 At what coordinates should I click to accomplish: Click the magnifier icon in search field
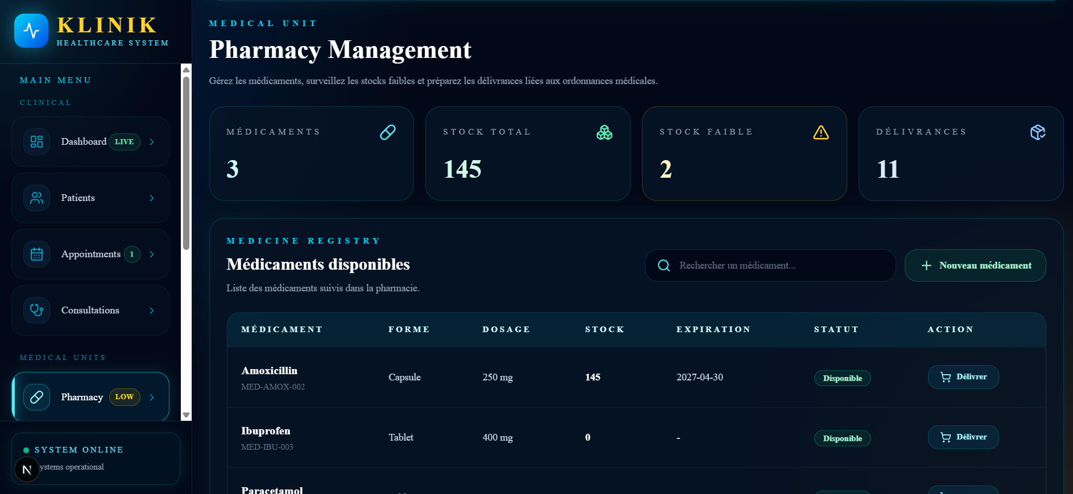click(x=664, y=265)
